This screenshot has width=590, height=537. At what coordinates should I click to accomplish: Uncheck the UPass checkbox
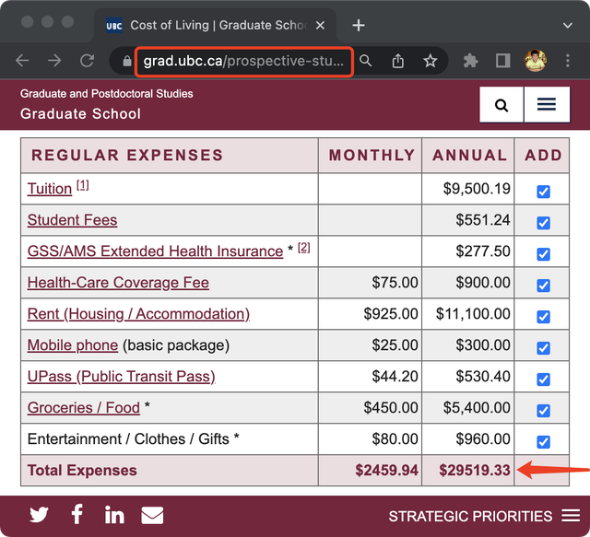click(x=543, y=379)
